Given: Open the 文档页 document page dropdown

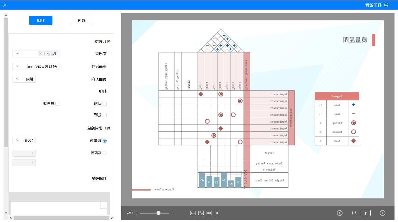Looking at the screenshot, I should tap(36, 54).
